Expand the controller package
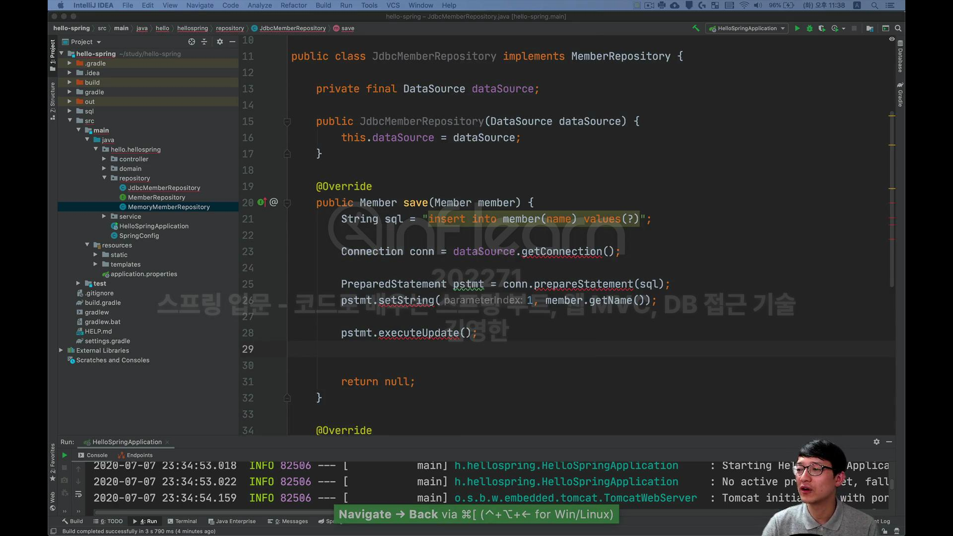This screenshot has width=953, height=536. click(x=104, y=159)
